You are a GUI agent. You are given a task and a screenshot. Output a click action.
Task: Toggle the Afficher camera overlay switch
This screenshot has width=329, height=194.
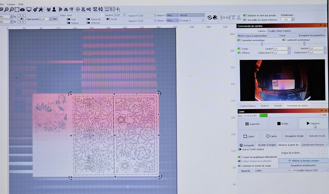pyautogui.click(x=239, y=53)
